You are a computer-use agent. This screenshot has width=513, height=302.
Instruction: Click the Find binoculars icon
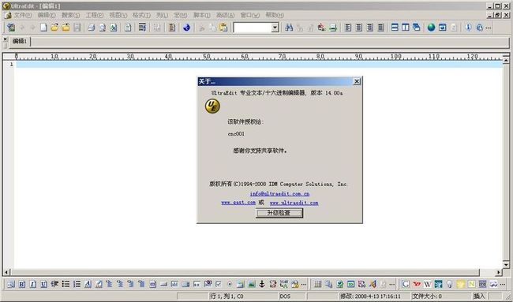(289, 28)
